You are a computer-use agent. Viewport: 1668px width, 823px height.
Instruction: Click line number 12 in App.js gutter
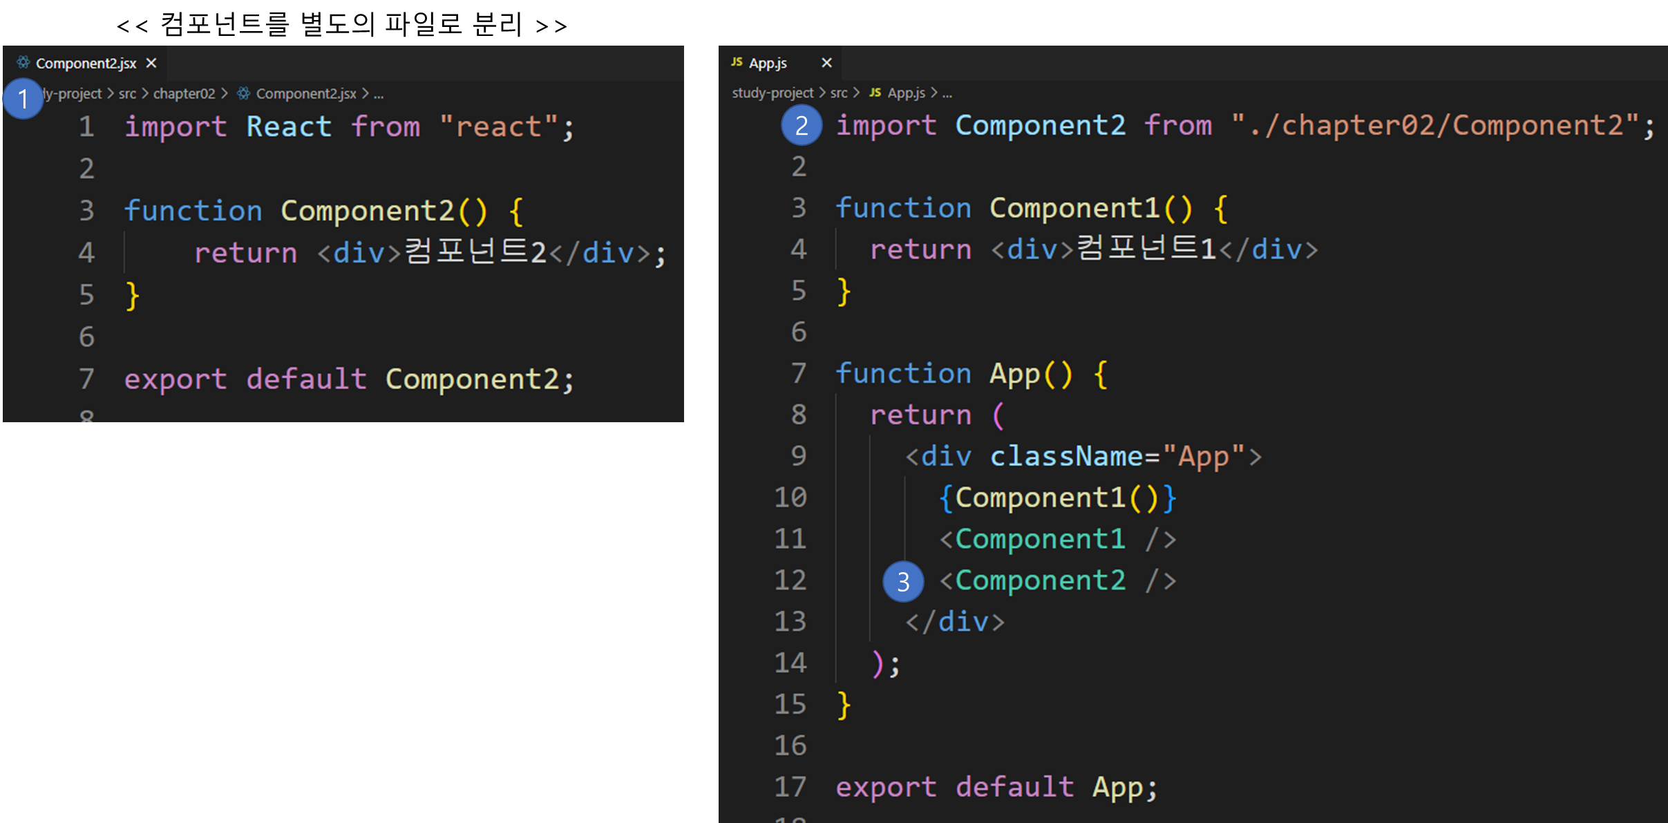[790, 580]
